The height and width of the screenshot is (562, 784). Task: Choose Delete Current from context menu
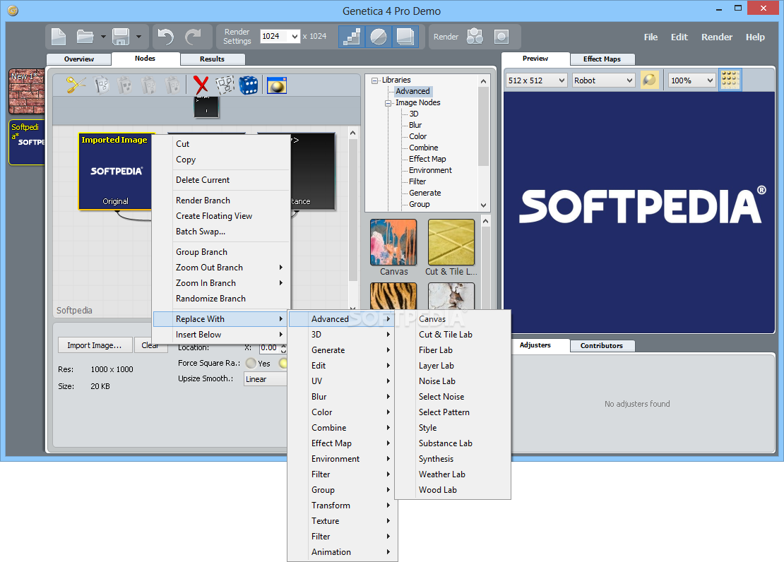click(x=221, y=180)
